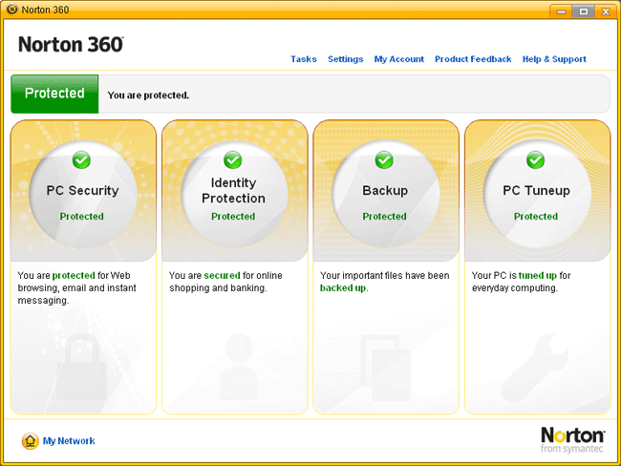Click the padlock icon in PC Security panel
The width and height of the screenshot is (621, 466).
[x=82, y=368]
